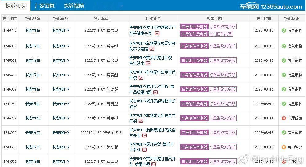This screenshot has height=167, width=306.
Task: Click the 投诉状态 column header
Action: pos(292,18)
